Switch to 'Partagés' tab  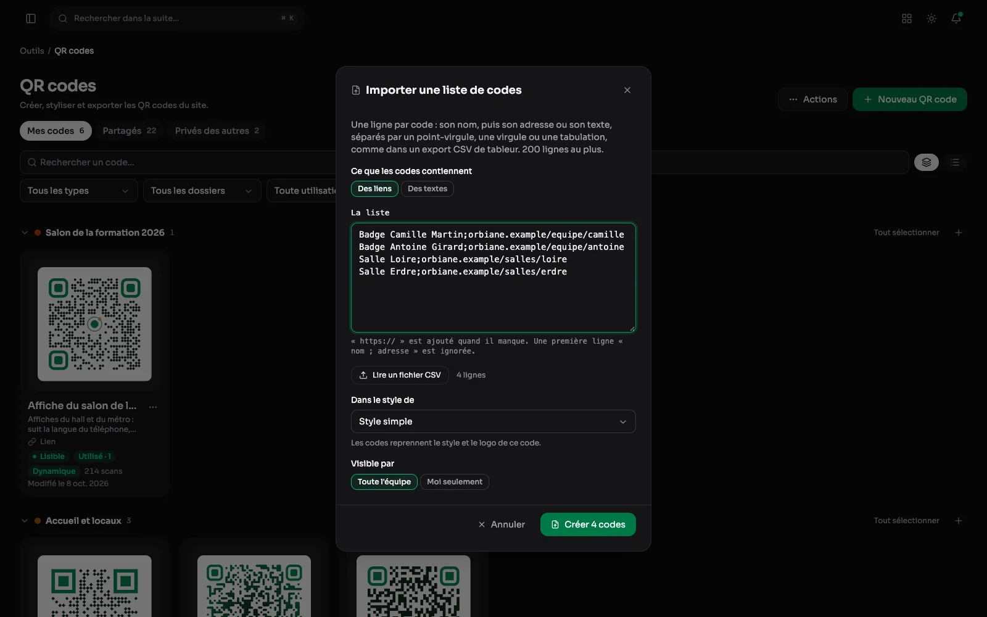coord(130,131)
